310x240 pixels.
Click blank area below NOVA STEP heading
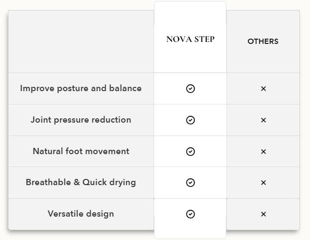click(x=190, y=60)
